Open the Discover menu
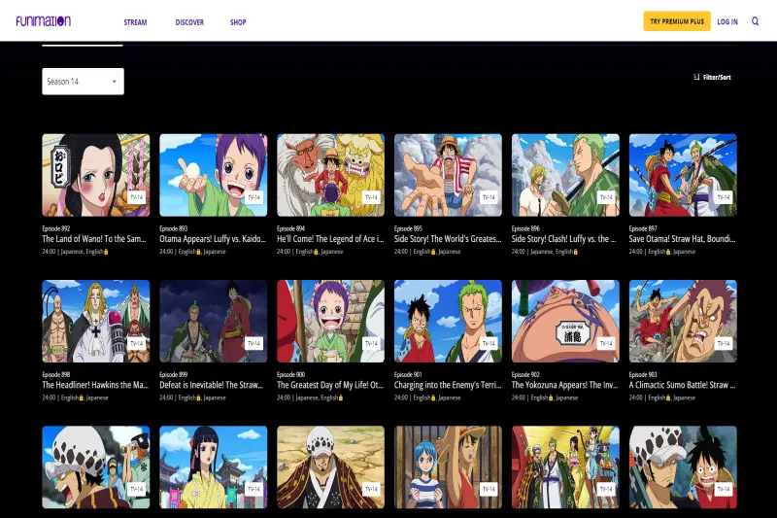The image size is (777, 518). click(189, 22)
